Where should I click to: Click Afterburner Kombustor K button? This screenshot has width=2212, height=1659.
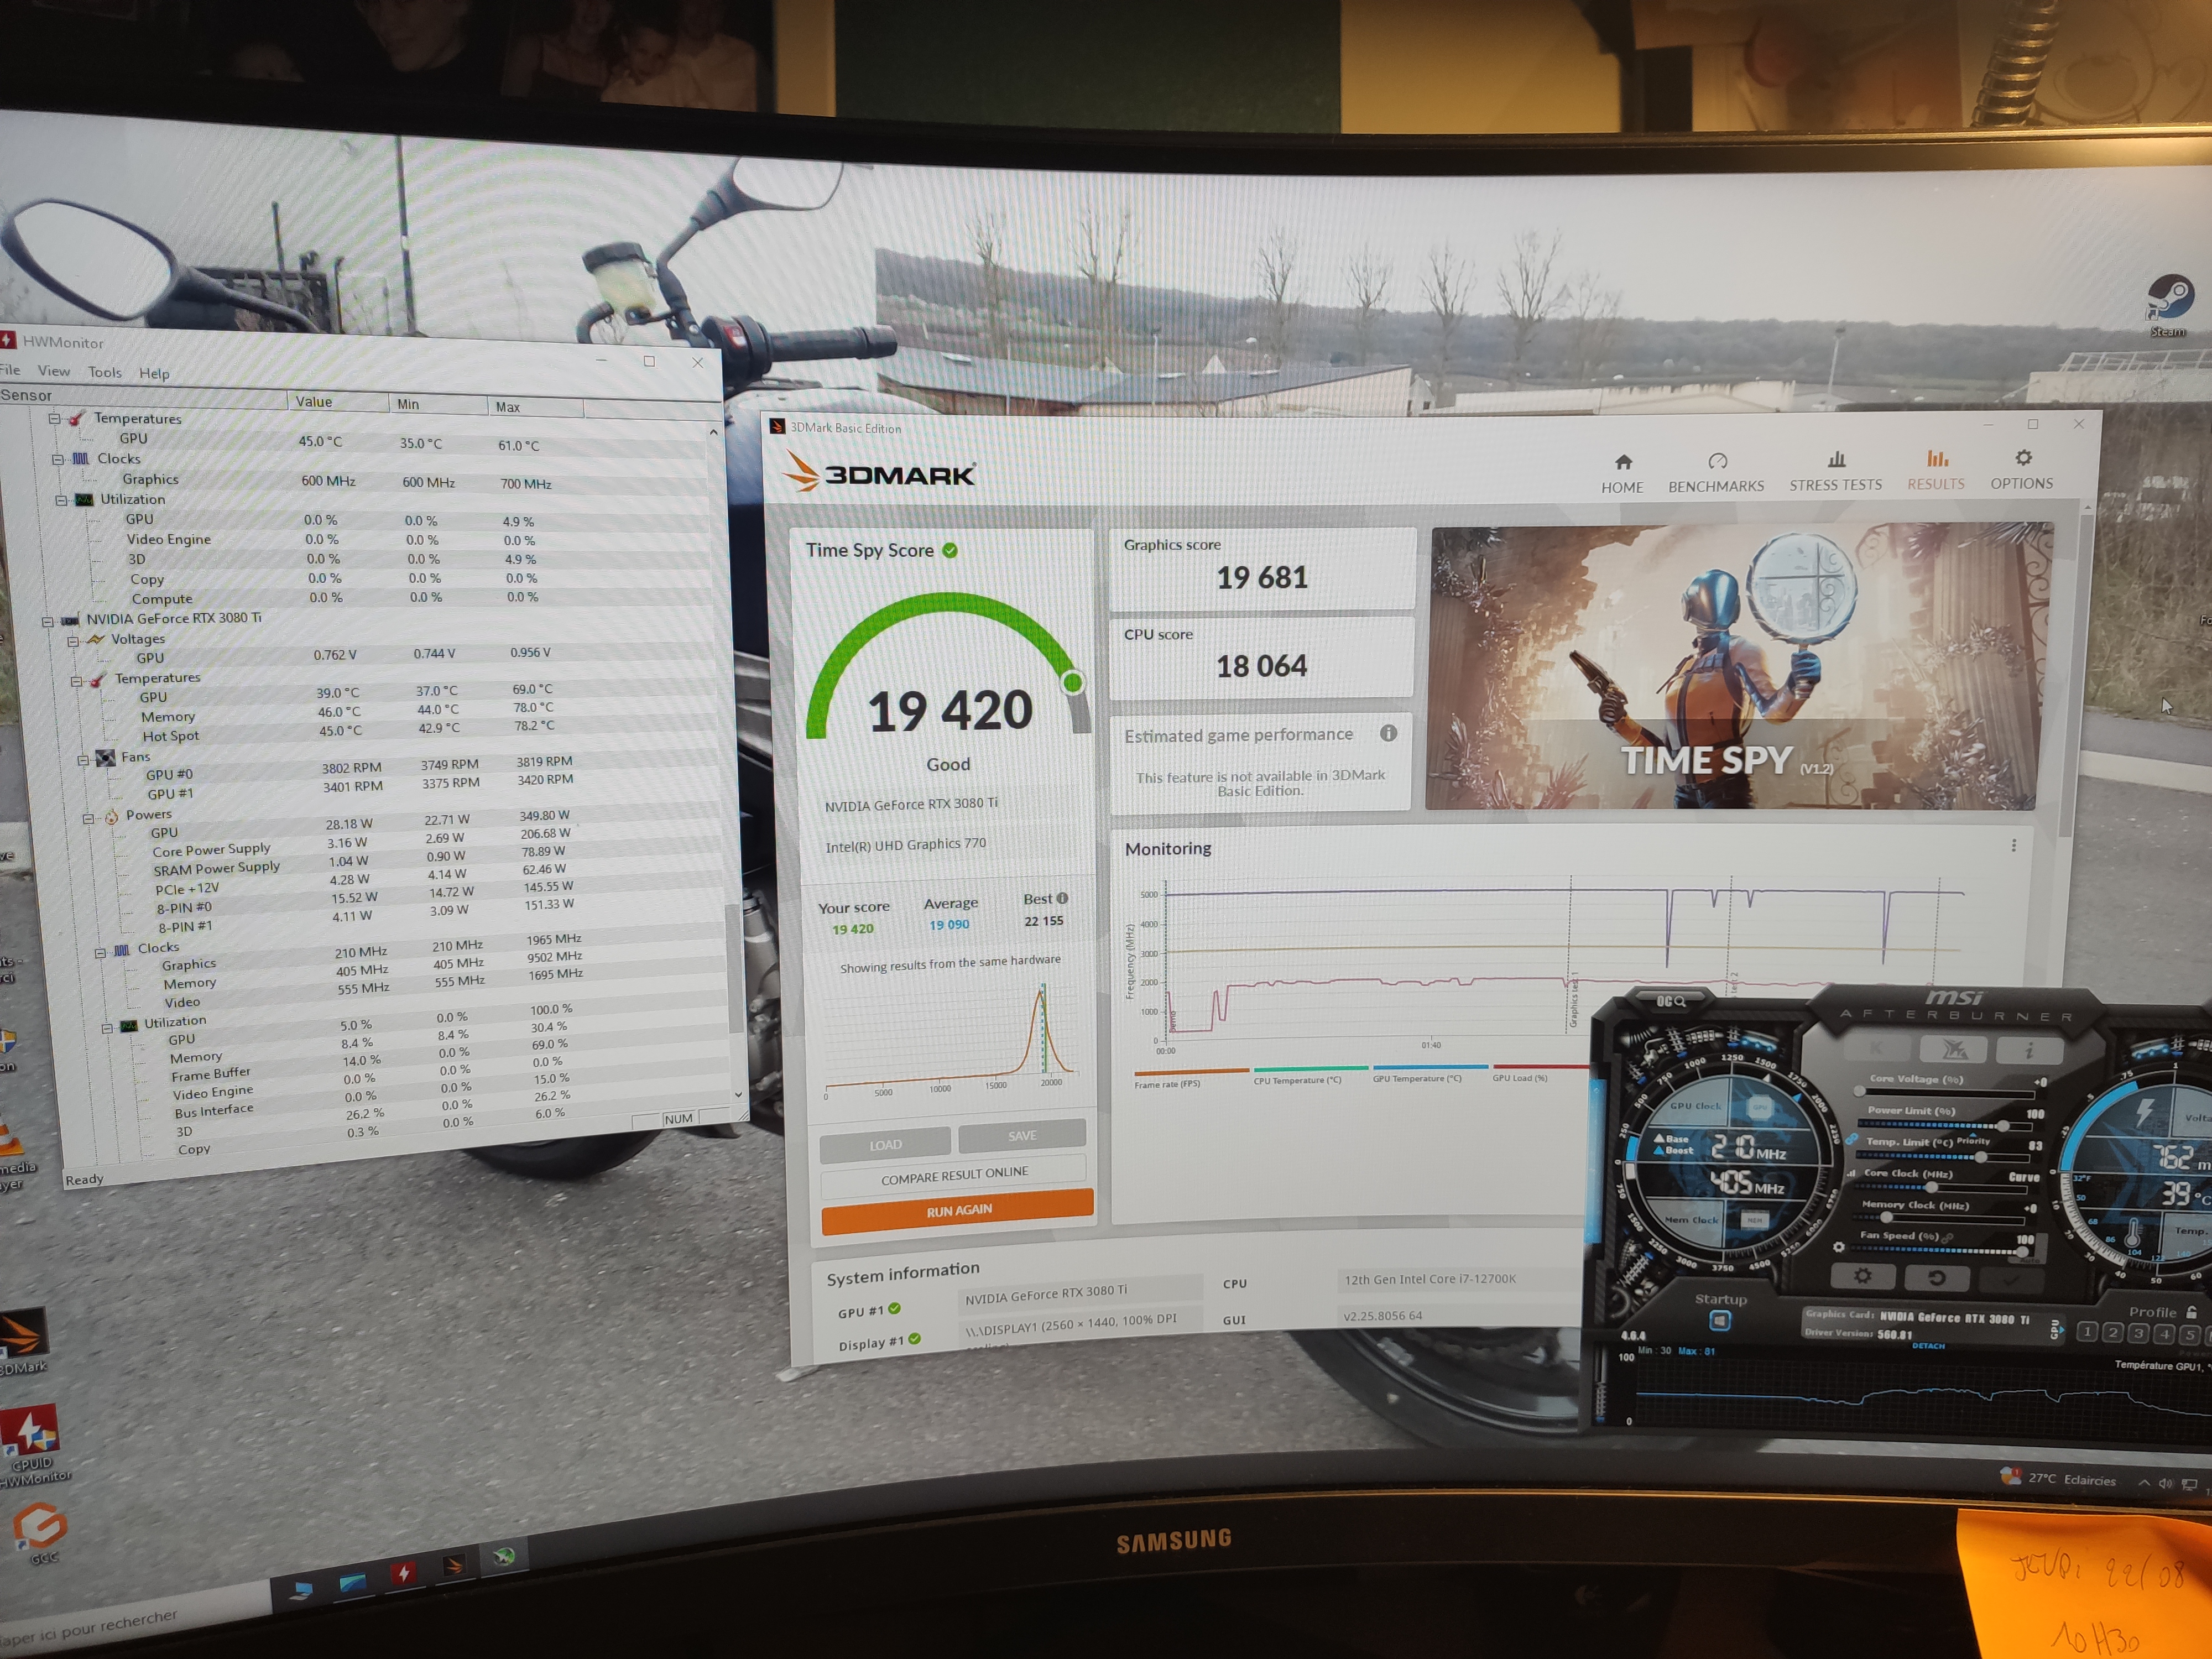[1876, 1048]
